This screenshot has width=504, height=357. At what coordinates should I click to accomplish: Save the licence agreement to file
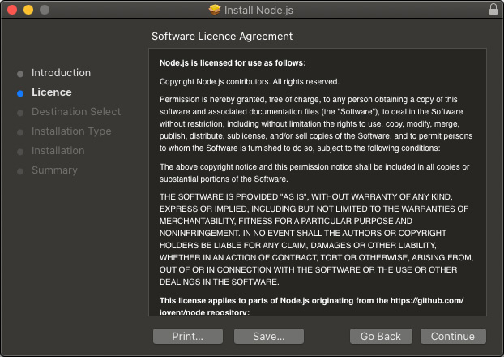268,336
